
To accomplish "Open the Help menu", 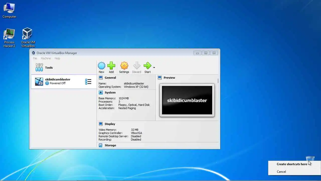I will pyautogui.click(x=57, y=58).
